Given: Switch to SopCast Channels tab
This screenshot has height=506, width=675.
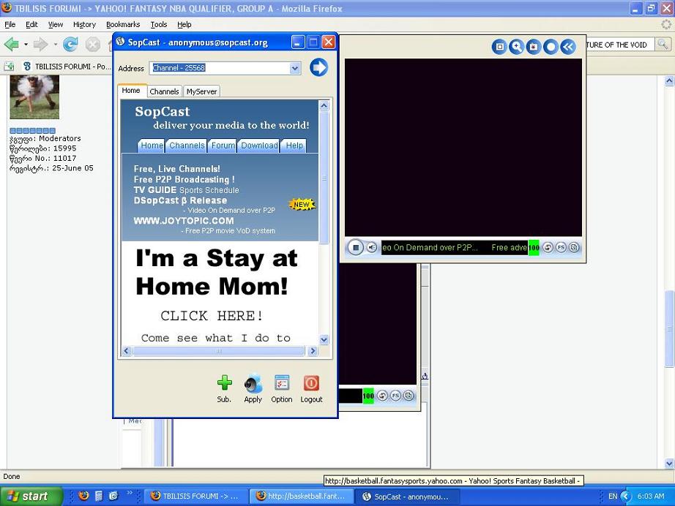Looking at the screenshot, I should tap(164, 91).
